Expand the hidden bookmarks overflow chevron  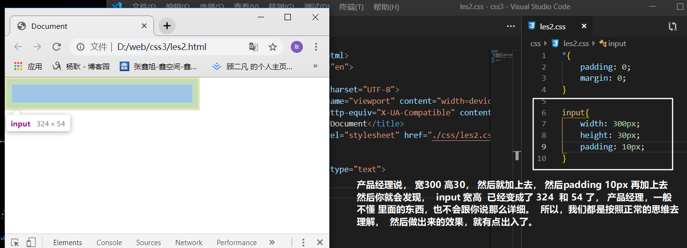click(x=315, y=66)
